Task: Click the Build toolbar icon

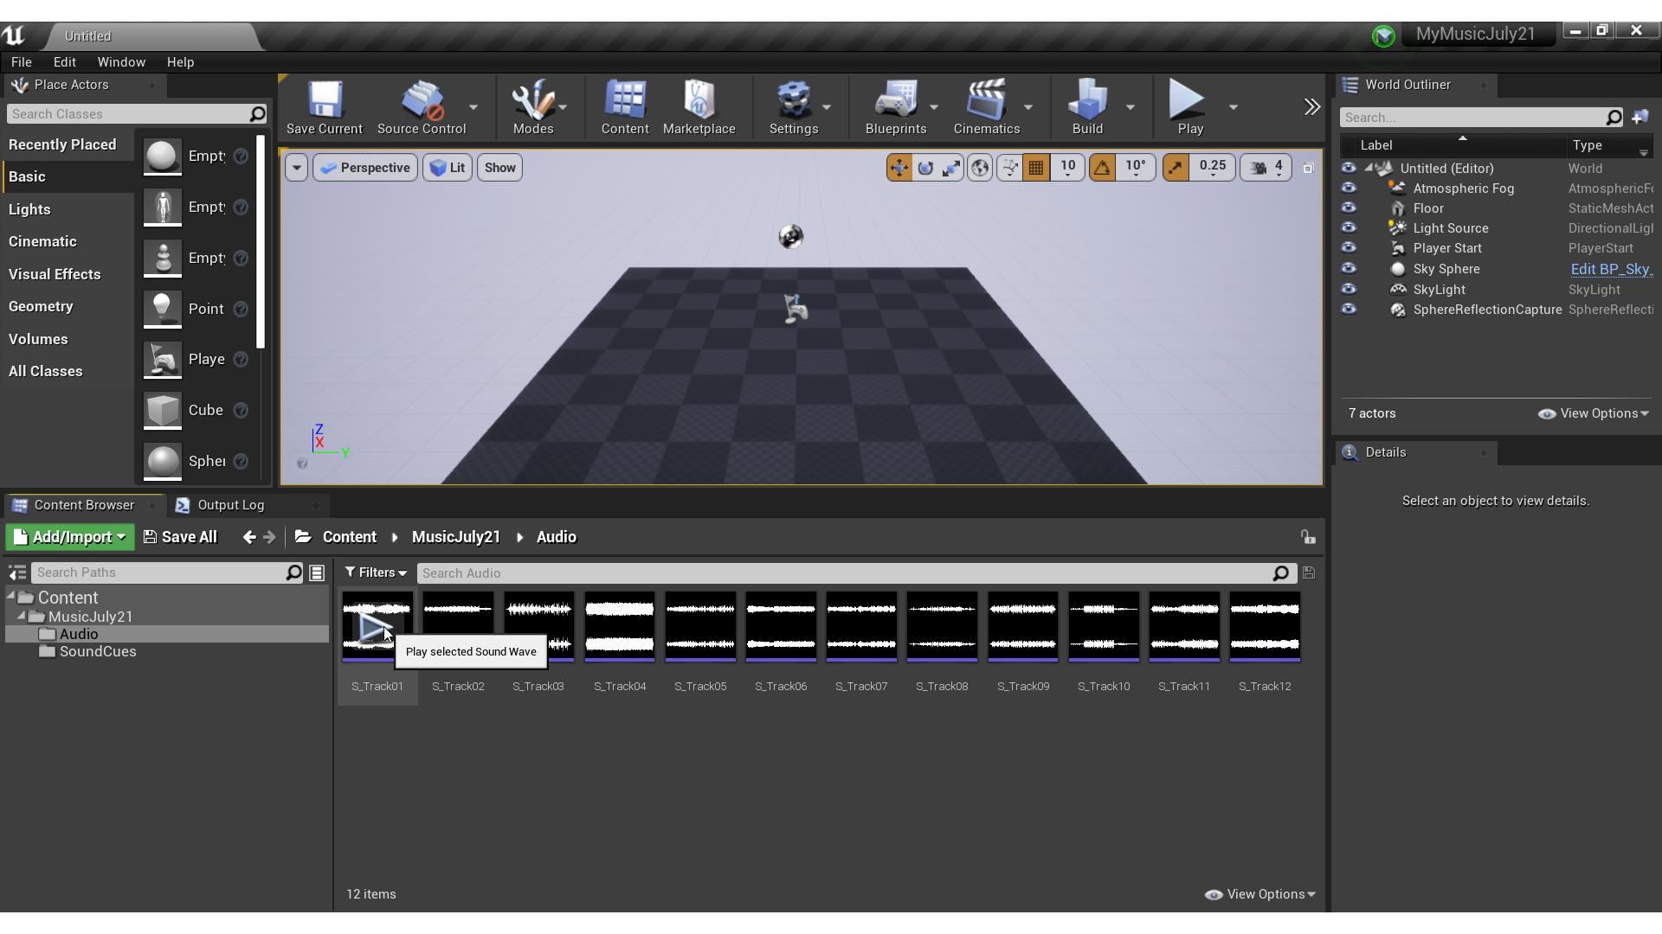Action: pos(1087,107)
